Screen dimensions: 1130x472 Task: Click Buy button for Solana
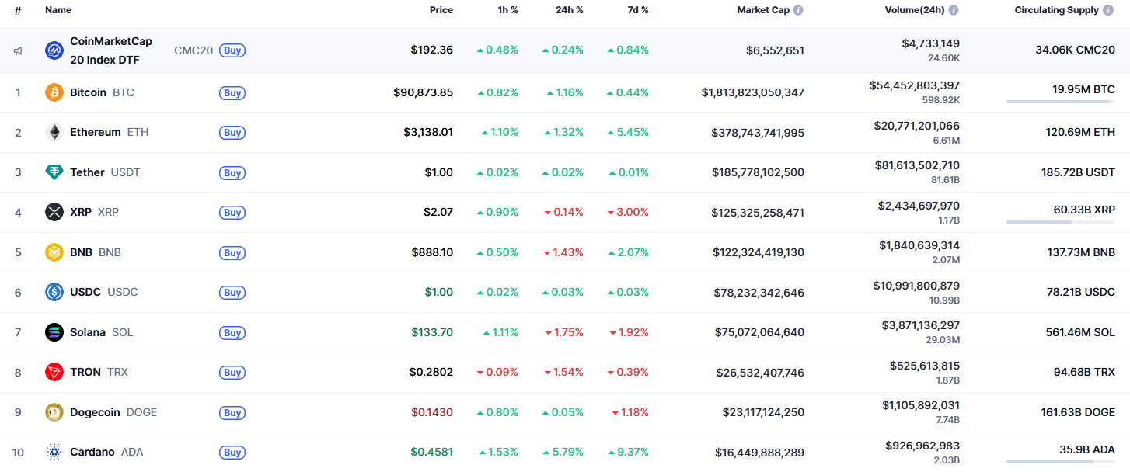point(232,332)
